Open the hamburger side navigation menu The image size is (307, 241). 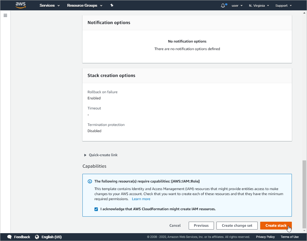[x=5, y=15]
